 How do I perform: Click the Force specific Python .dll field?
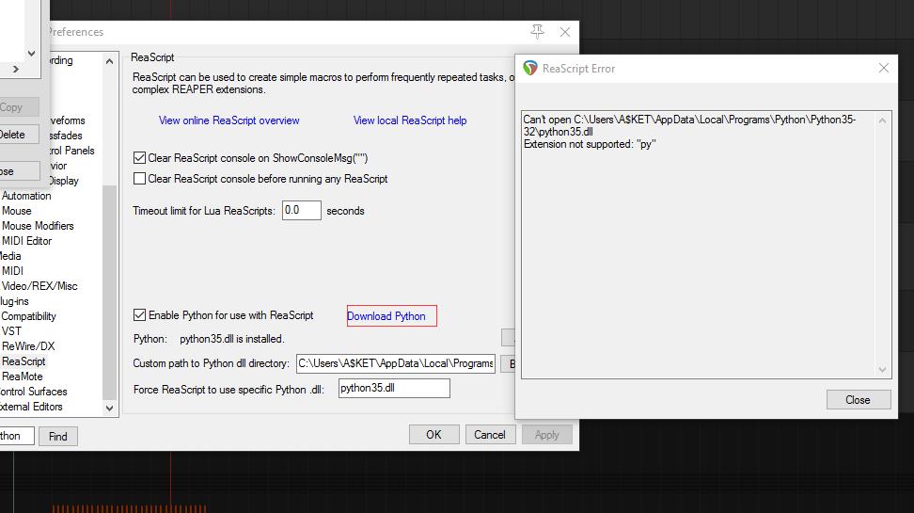point(394,388)
